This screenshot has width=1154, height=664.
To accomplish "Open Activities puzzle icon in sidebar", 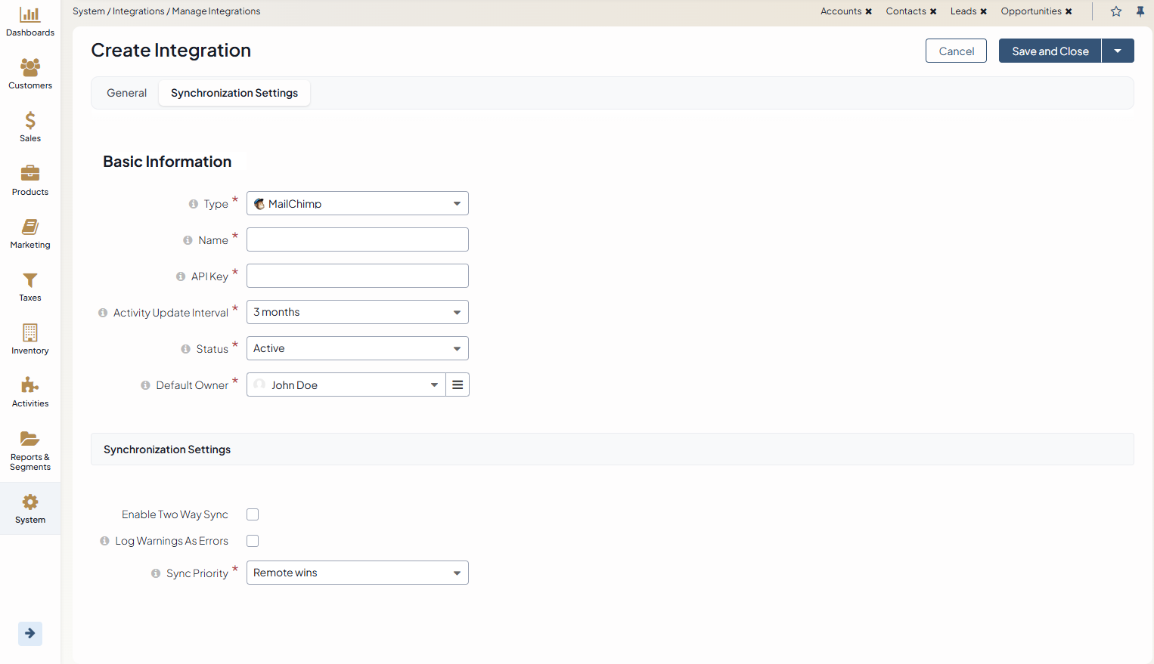I will pos(30,386).
